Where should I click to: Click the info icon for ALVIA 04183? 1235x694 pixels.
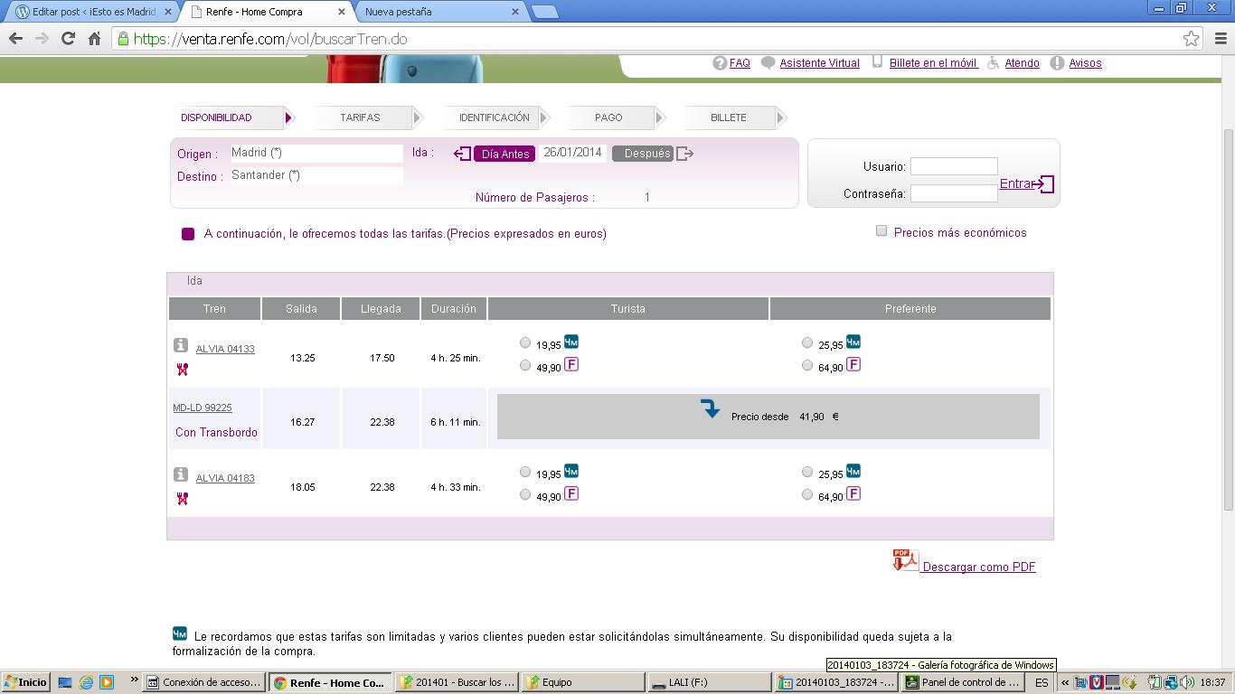tap(181, 474)
